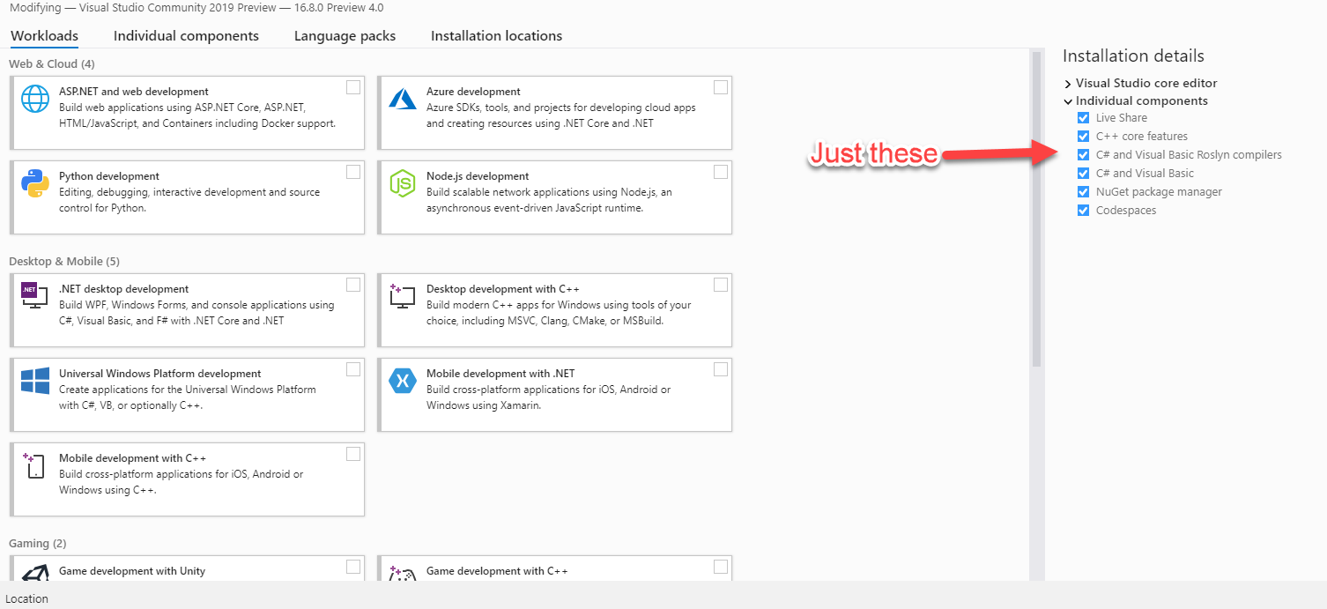Screen dimensions: 1327x609
Task: Uncheck the C++ core features component
Action: pos(1084,137)
